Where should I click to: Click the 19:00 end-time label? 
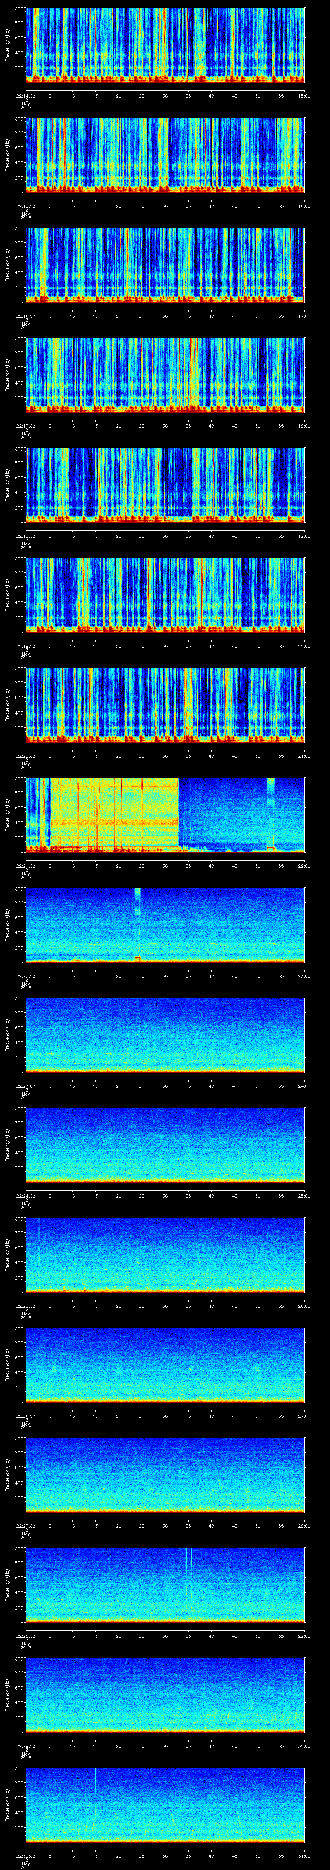click(x=305, y=536)
